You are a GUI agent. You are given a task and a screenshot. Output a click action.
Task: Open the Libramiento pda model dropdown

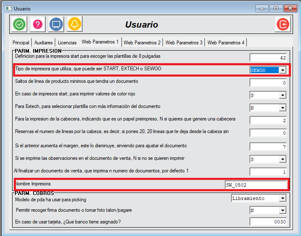(x=283, y=198)
